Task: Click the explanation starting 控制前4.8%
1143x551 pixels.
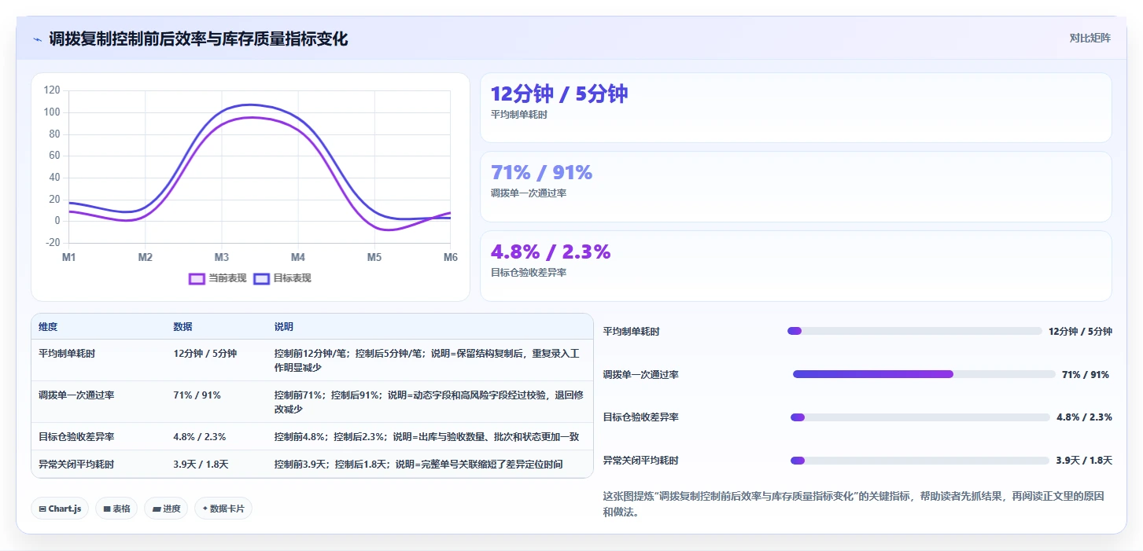Action: coord(426,437)
